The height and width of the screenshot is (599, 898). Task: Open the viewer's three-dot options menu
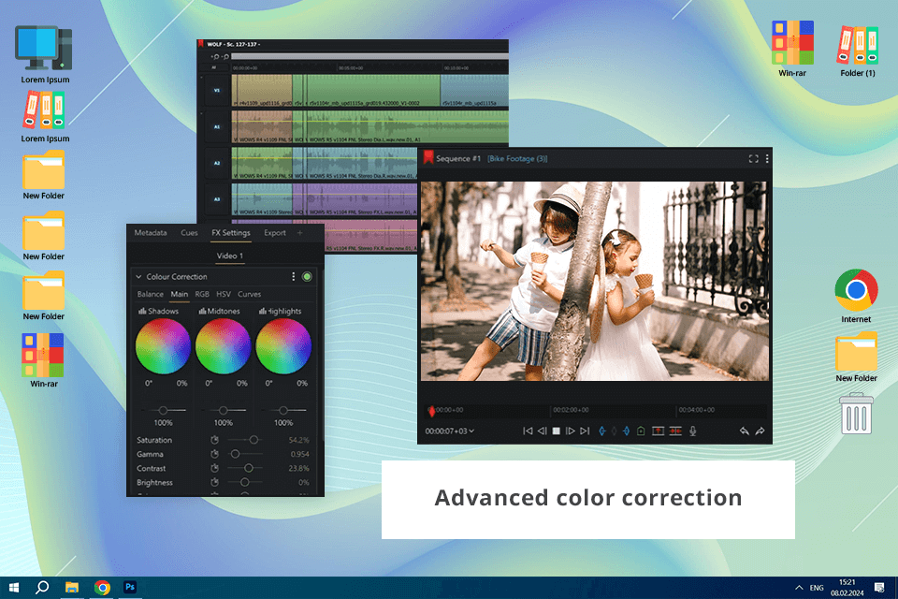[767, 159]
